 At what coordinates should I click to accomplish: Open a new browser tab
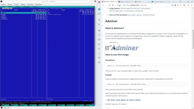[x=169, y=2]
